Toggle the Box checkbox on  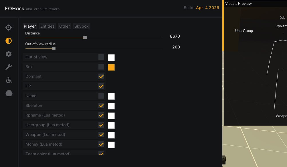click(x=101, y=67)
